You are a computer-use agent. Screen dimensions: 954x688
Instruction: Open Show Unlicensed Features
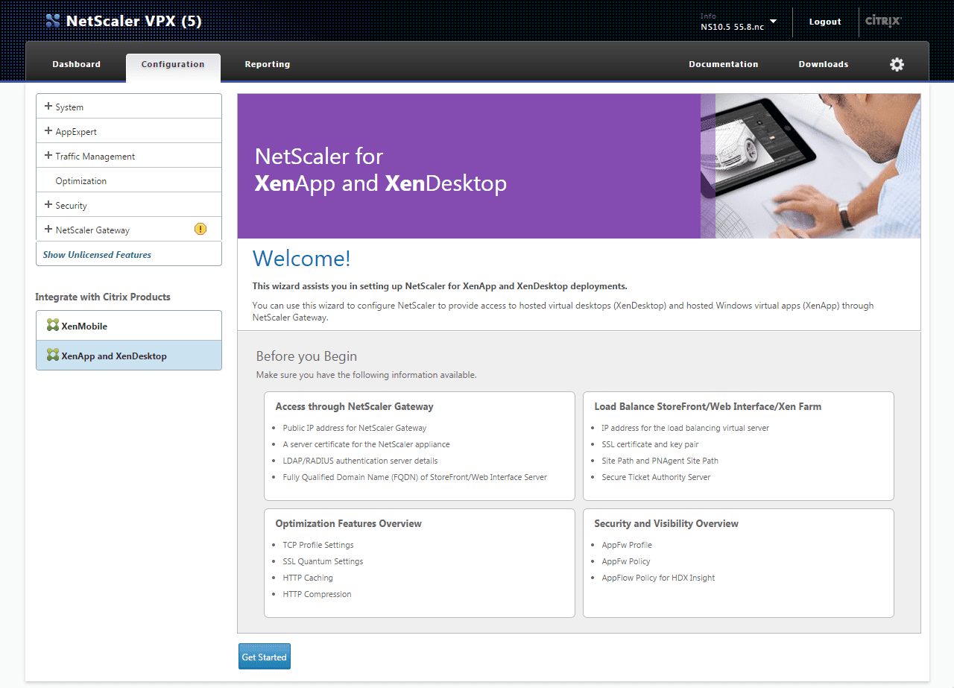coord(97,253)
